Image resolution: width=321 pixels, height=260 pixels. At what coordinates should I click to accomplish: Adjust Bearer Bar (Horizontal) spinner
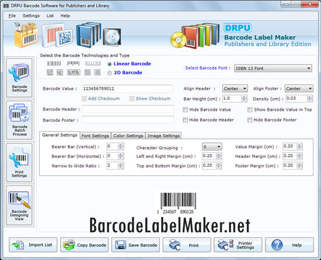coord(121,156)
